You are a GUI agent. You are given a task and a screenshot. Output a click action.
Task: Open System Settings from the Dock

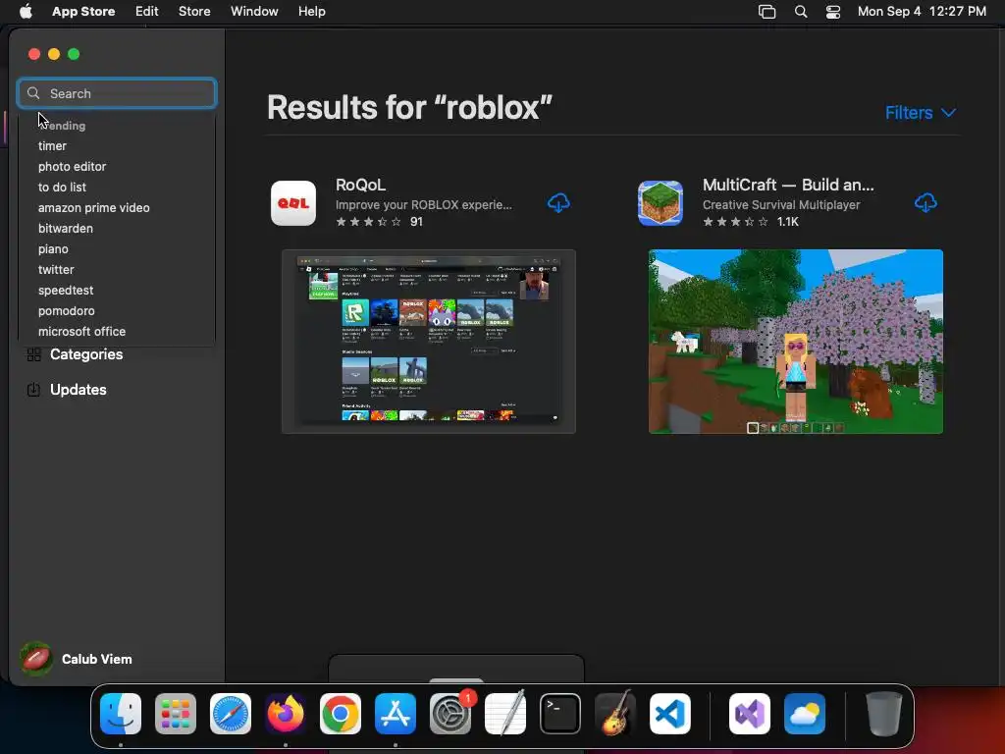(x=450, y=714)
